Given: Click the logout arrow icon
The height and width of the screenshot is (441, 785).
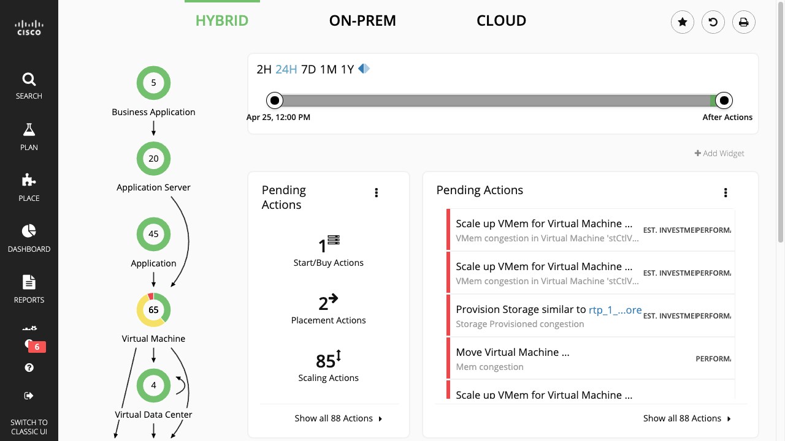Looking at the screenshot, I should click(29, 396).
